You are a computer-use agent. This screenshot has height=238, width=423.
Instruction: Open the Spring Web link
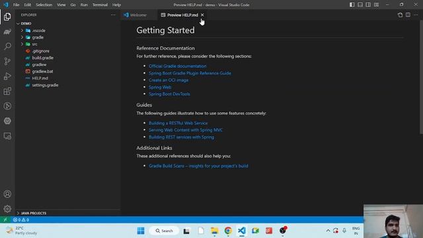tap(160, 87)
